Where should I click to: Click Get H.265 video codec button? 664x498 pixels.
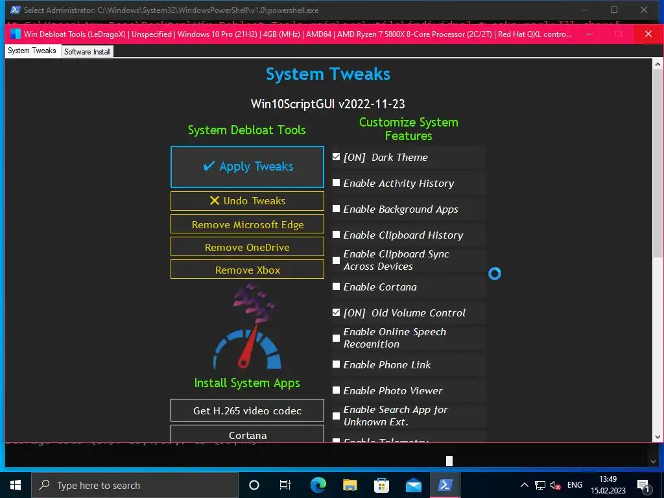(x=247, y=410)
